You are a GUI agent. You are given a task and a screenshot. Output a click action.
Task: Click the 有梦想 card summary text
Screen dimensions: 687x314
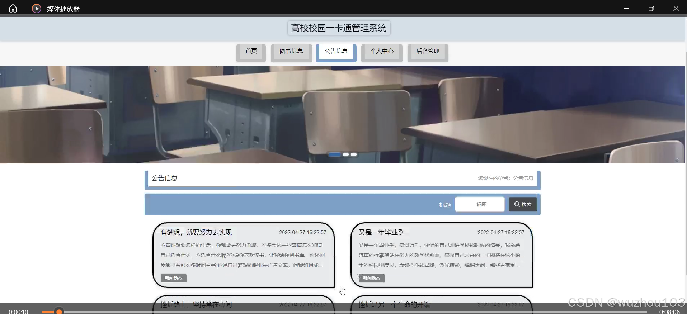coord(243,255)
